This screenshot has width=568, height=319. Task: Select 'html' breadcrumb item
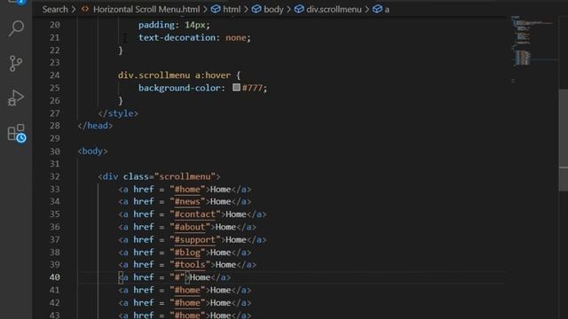pyautogui.click(x=232, y=10)
